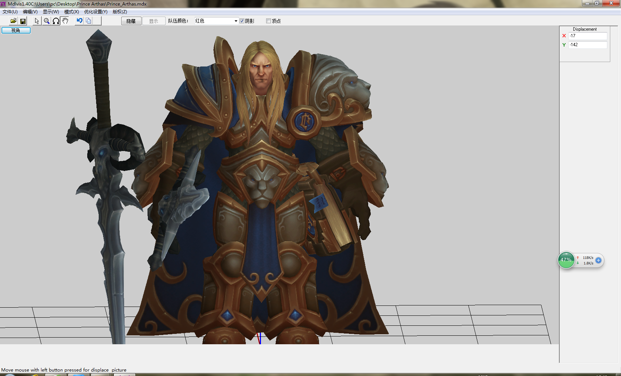The image size is (621, 376).
Task: Click the 视角 view button
Action: point(16,30)
